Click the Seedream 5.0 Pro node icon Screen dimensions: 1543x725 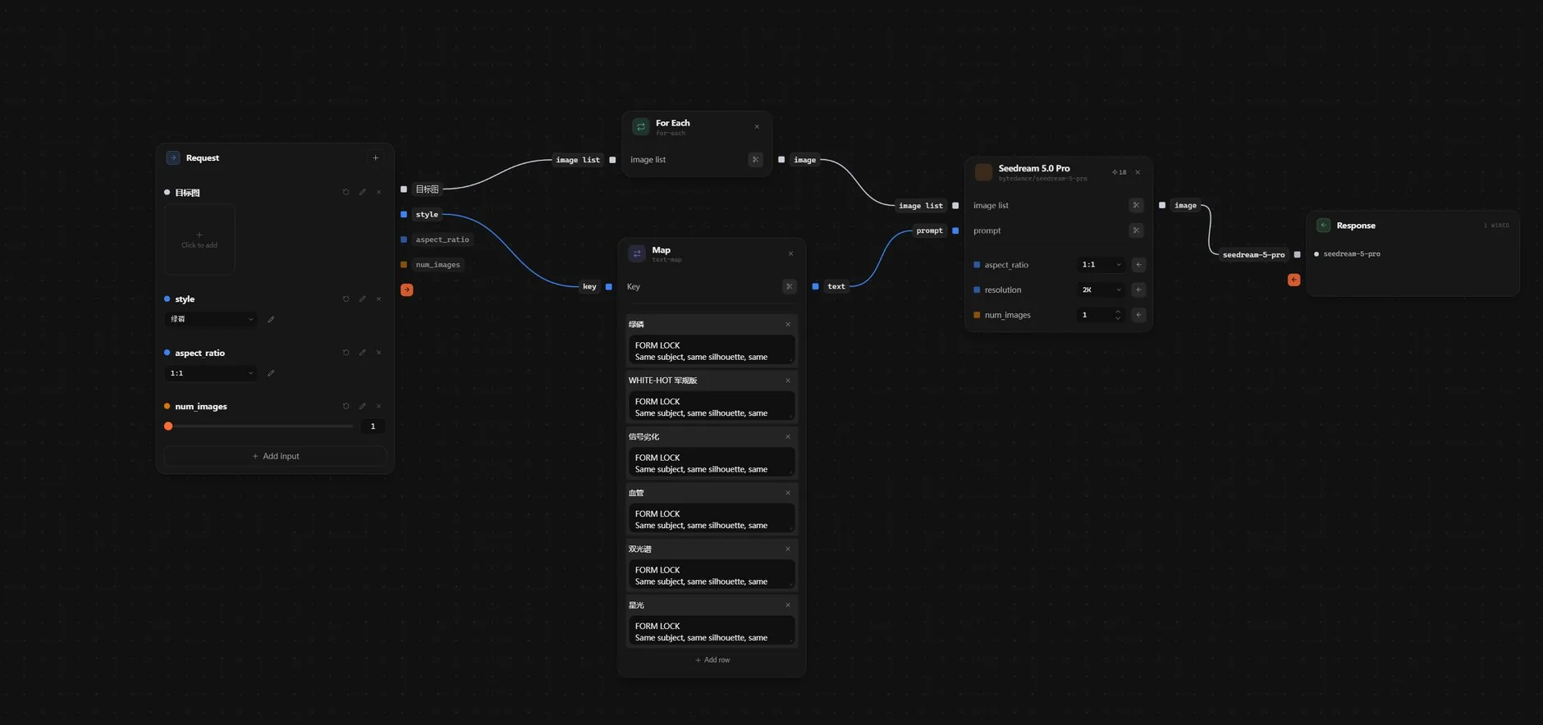tap(983, 172)
